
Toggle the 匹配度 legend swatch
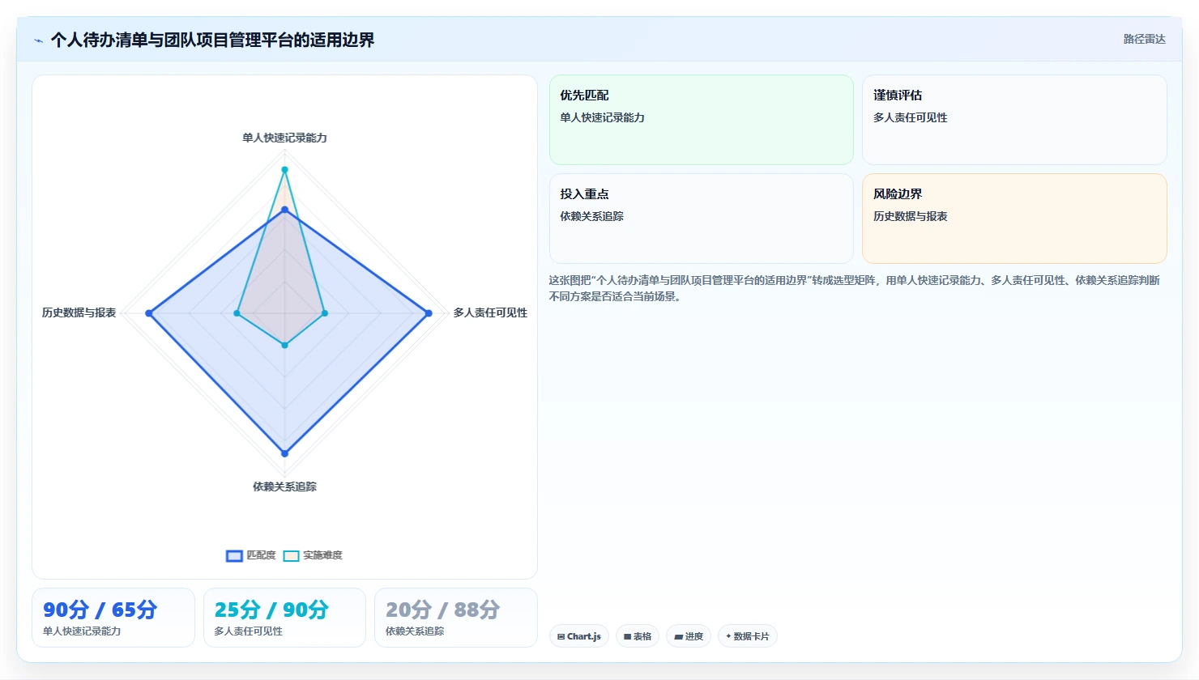click(x=234, y=556)
